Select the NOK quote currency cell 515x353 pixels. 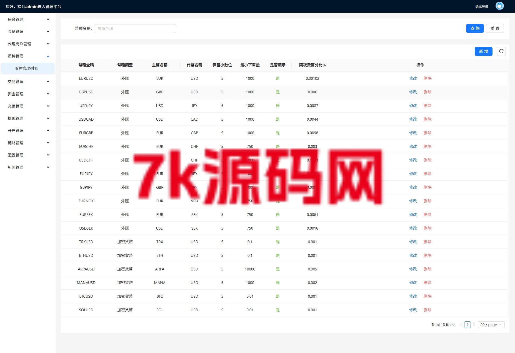[194, 201]
